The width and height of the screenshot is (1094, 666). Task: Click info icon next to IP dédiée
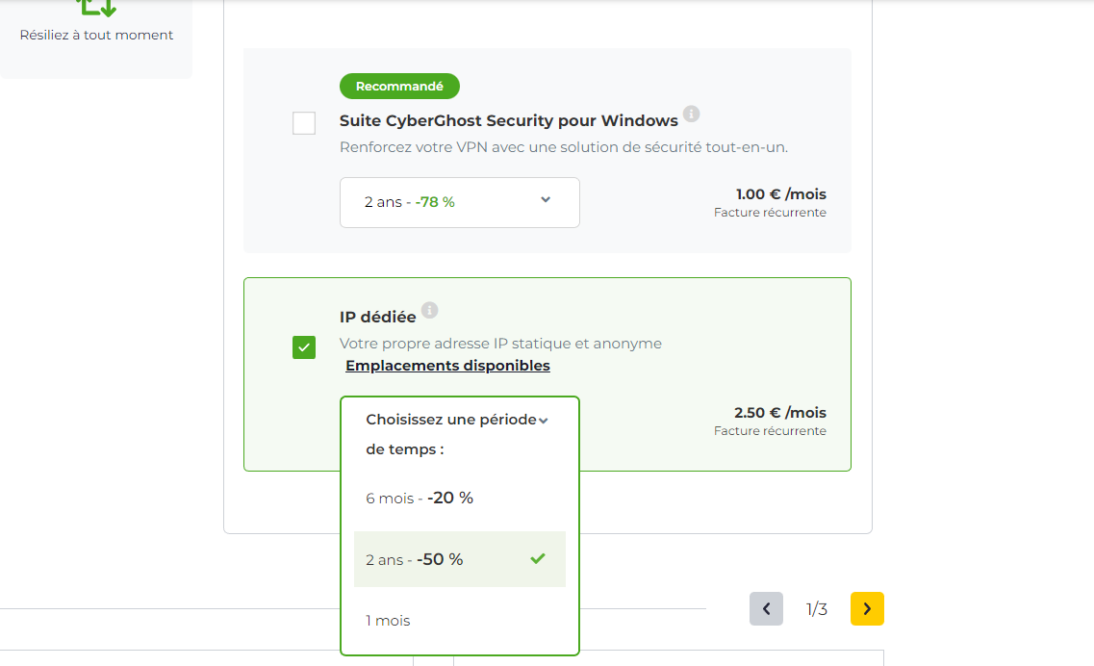[x=430, y=310]
